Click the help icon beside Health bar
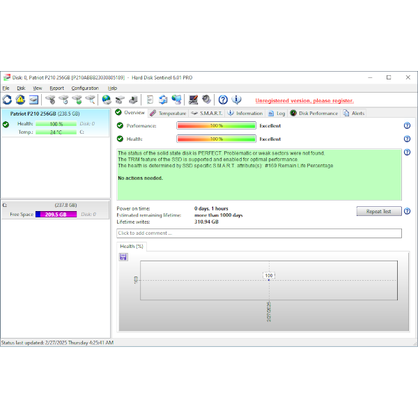Screen dimensions: 418x418 point(407,139)
